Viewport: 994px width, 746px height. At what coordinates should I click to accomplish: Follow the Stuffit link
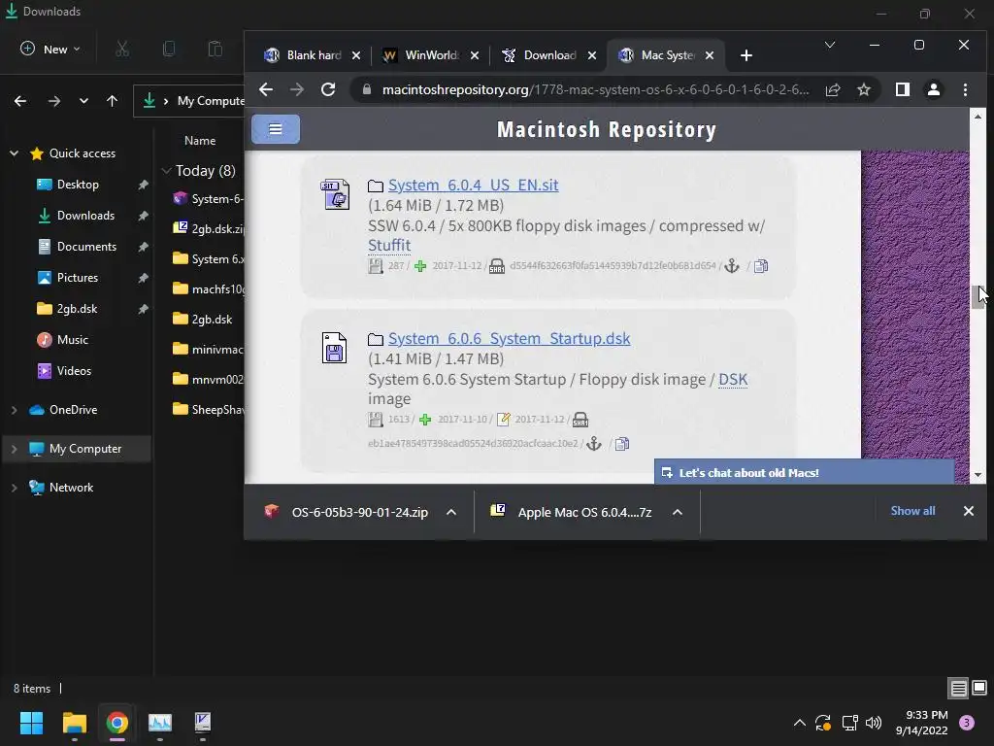point(389,245)
